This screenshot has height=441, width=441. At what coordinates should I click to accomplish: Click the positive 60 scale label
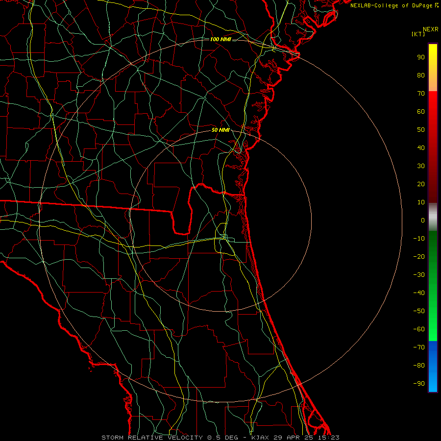pos(421,111)
